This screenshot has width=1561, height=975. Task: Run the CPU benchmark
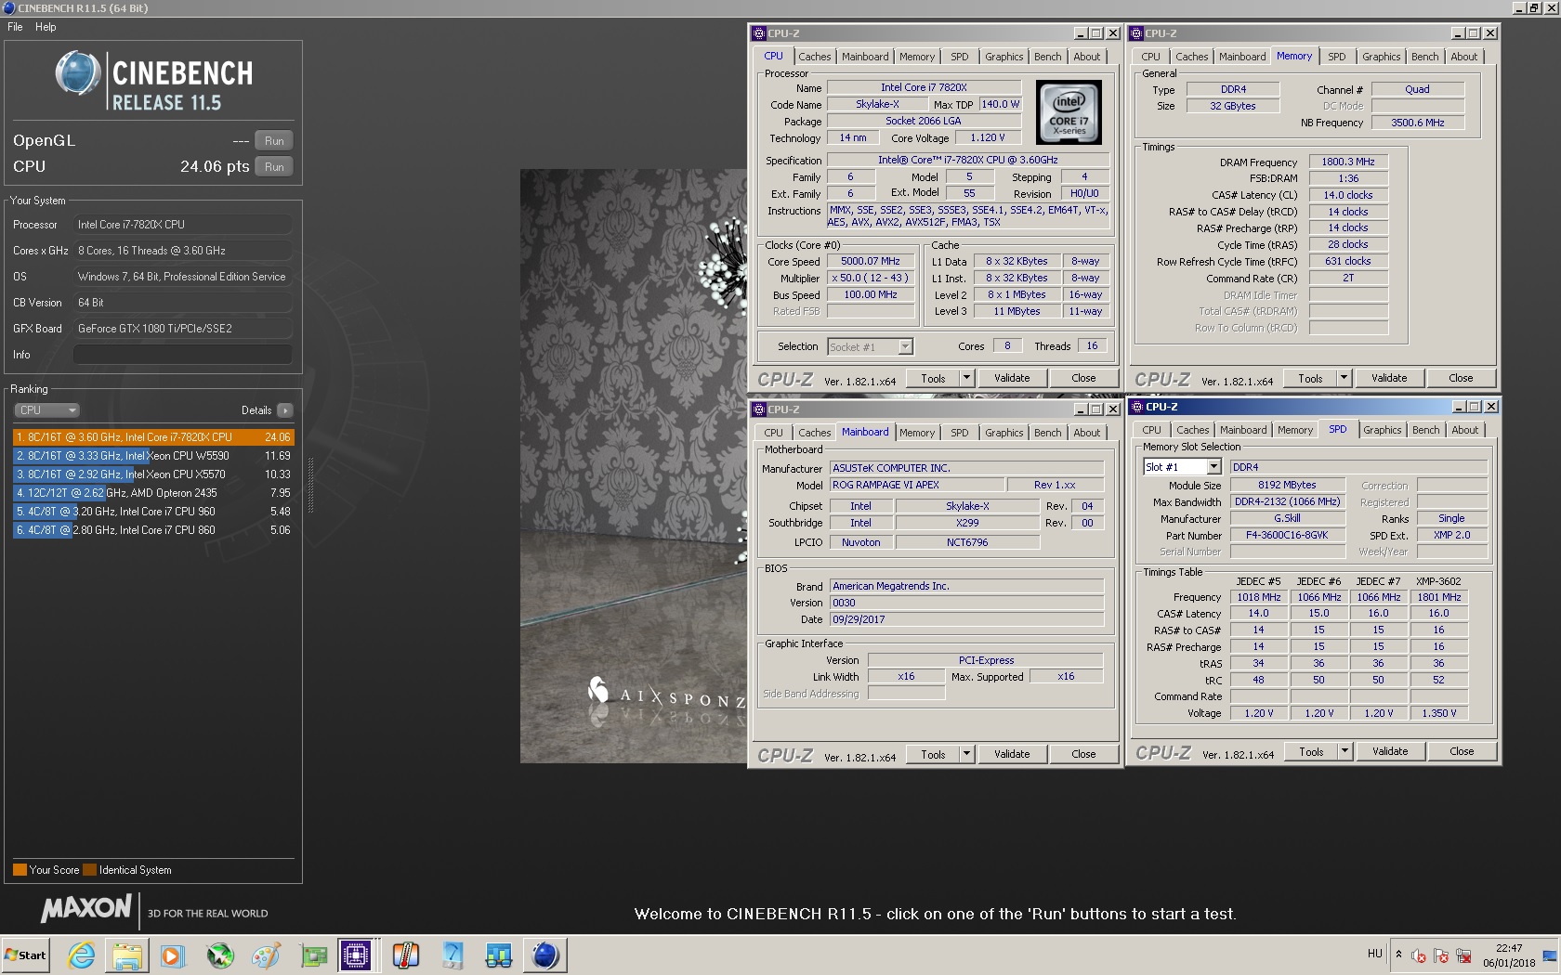click(274, 167)
